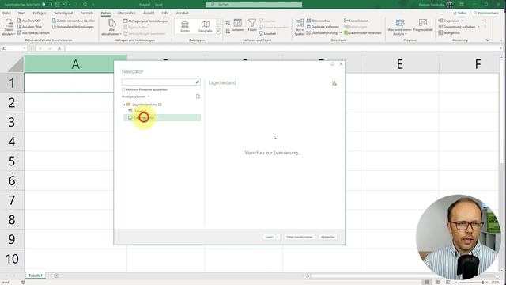506x285 pixels.
Task: Open the Anzeigeoptionen dropdown
Action: (135, 97)
